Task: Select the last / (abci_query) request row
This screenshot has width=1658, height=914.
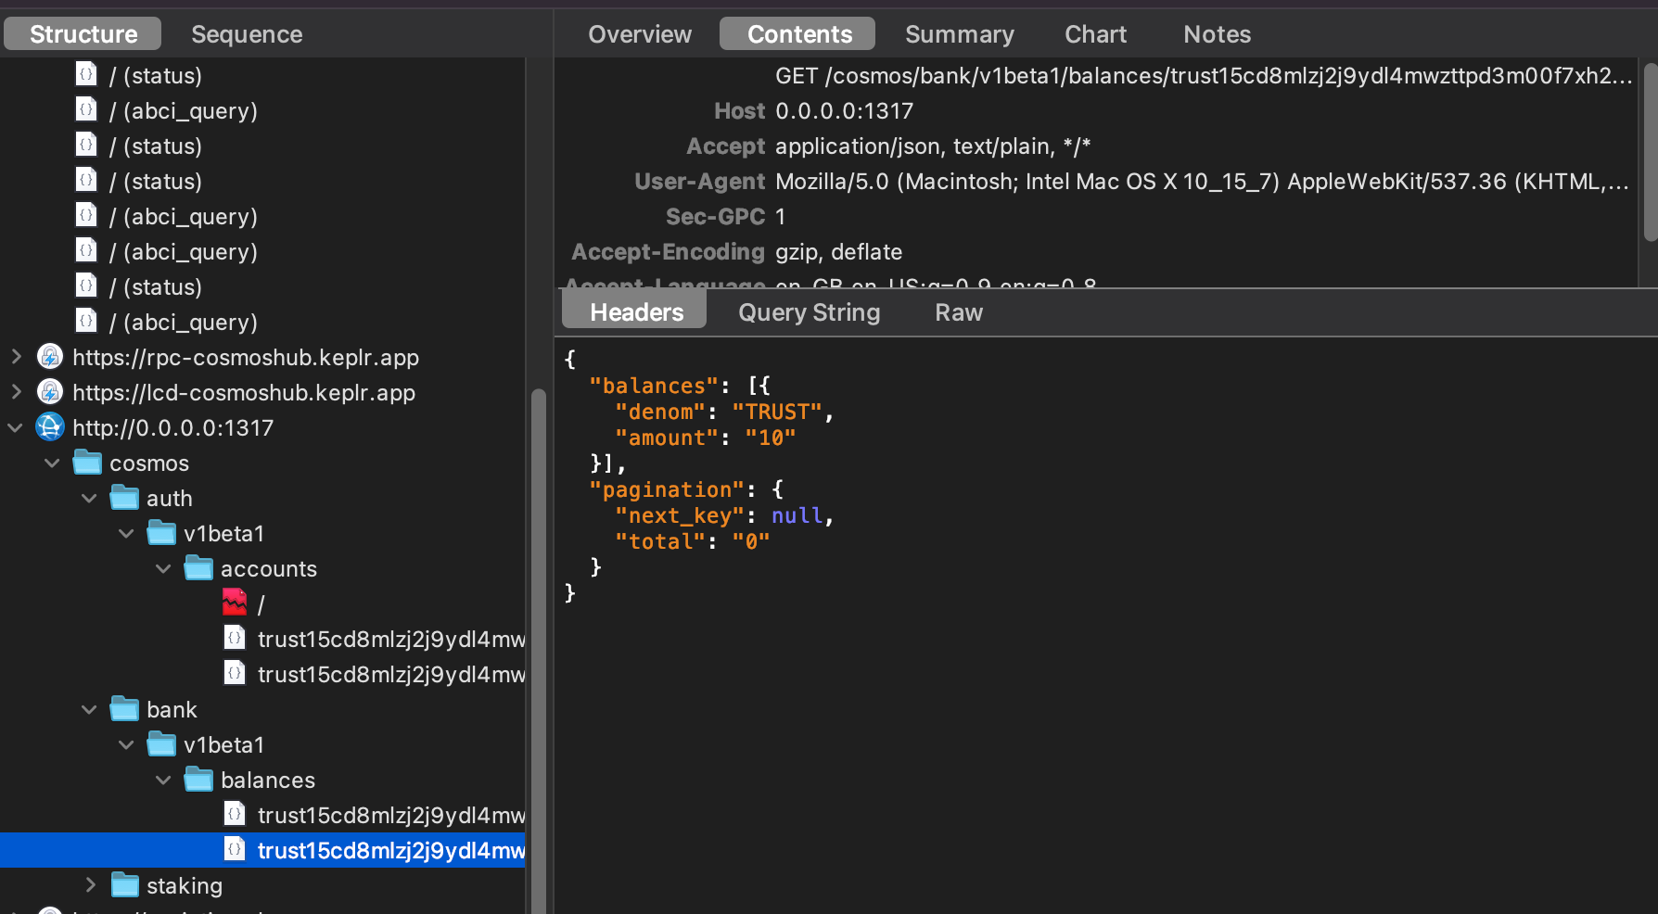Action: [262, 322]
